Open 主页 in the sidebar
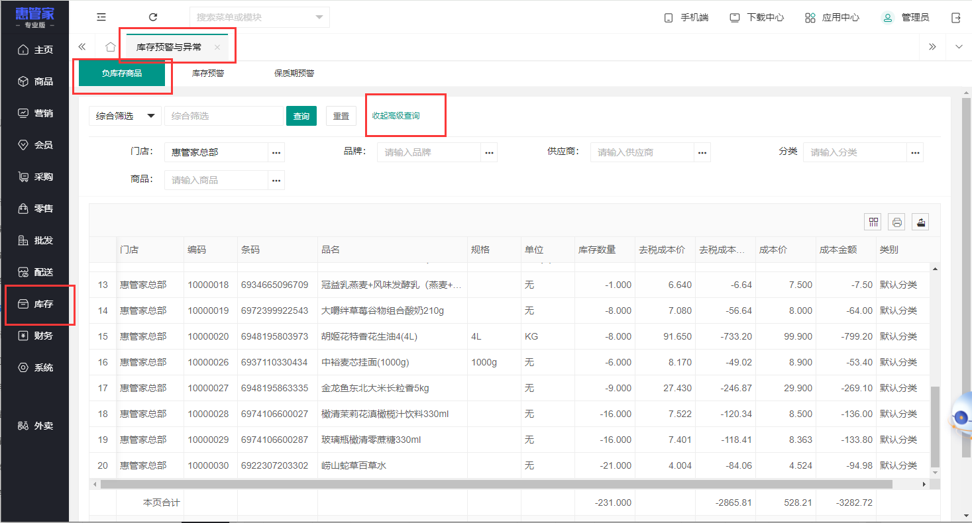The height and width of the screenshot is (523, 972). 34,50
